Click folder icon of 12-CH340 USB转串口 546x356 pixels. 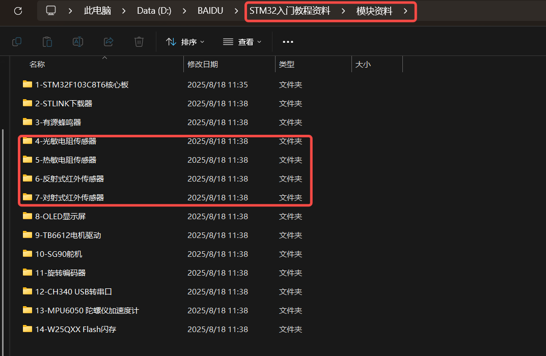28,291
